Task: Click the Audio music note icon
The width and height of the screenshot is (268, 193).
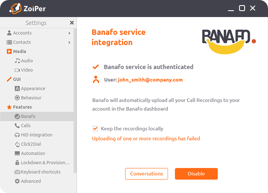Action: (17, 60)
